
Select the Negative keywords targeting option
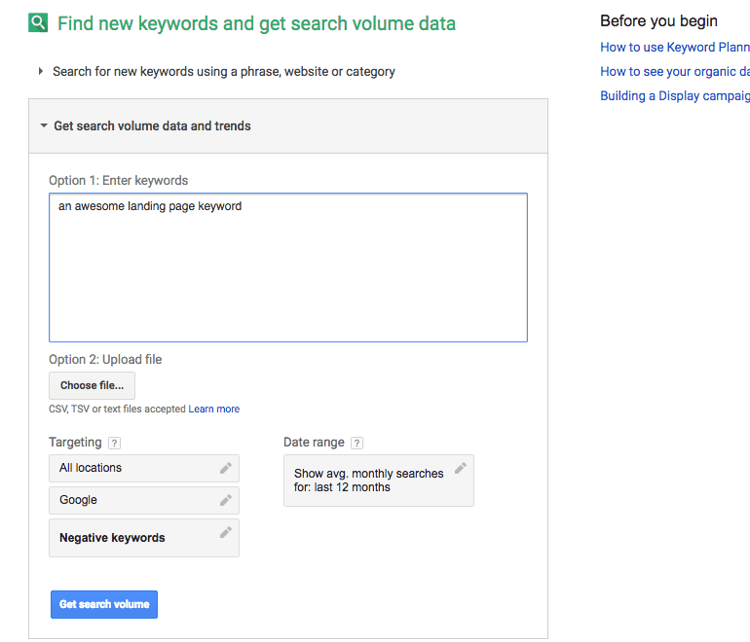click(136, 538)
